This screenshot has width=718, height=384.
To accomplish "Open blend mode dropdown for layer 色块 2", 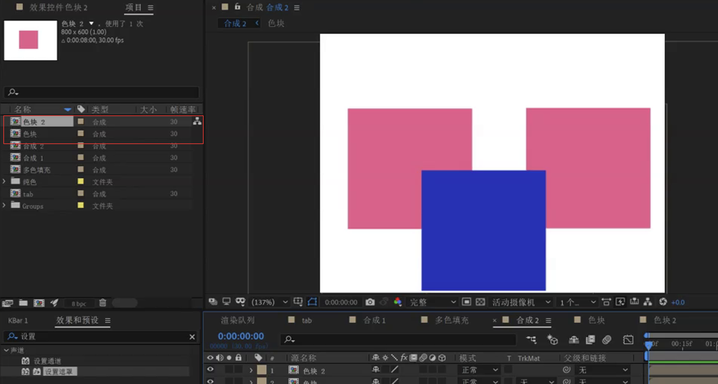I will 480,370.
